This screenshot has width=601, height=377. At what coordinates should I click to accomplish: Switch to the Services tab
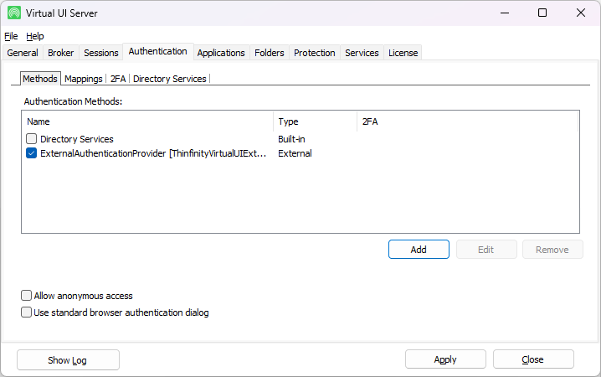point(362,53)
